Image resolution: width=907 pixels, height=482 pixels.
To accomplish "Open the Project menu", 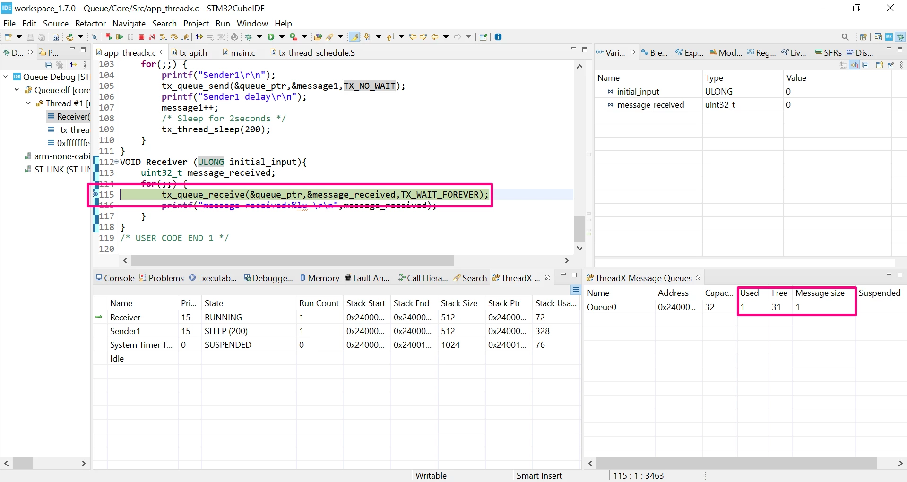I will pyautogui.click(x=196, y=23).
